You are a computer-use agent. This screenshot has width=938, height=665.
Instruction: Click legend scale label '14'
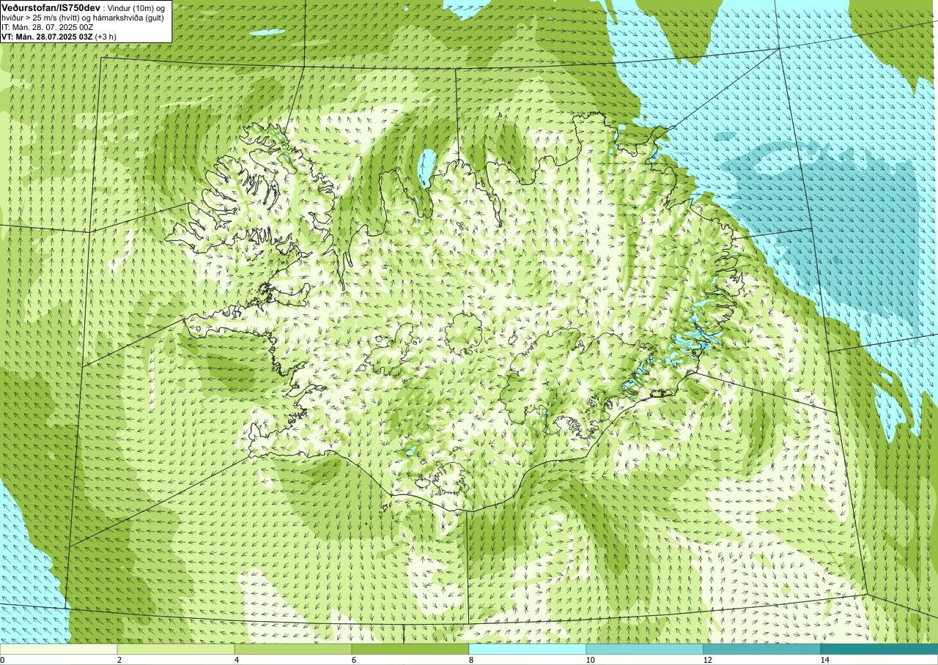(824, 660)
